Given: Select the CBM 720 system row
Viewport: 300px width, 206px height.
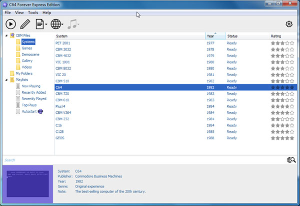Looking at the screenshot, I should coord(175,94).
